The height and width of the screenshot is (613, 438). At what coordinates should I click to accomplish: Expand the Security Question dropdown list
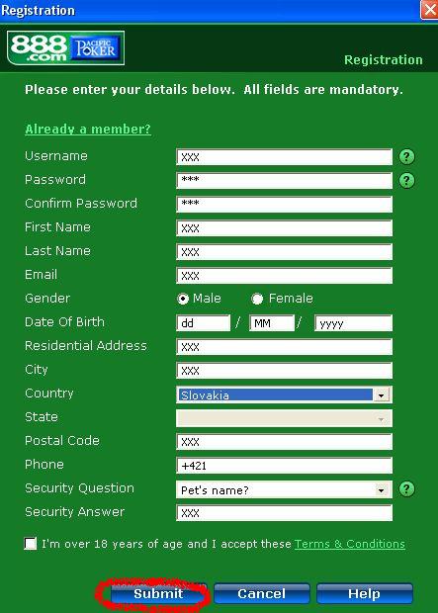point(285,489)
